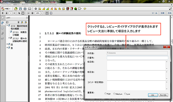Go to previous page with up arrow
Viewport: 173px width, 102px height.
(x=3, y=13)
